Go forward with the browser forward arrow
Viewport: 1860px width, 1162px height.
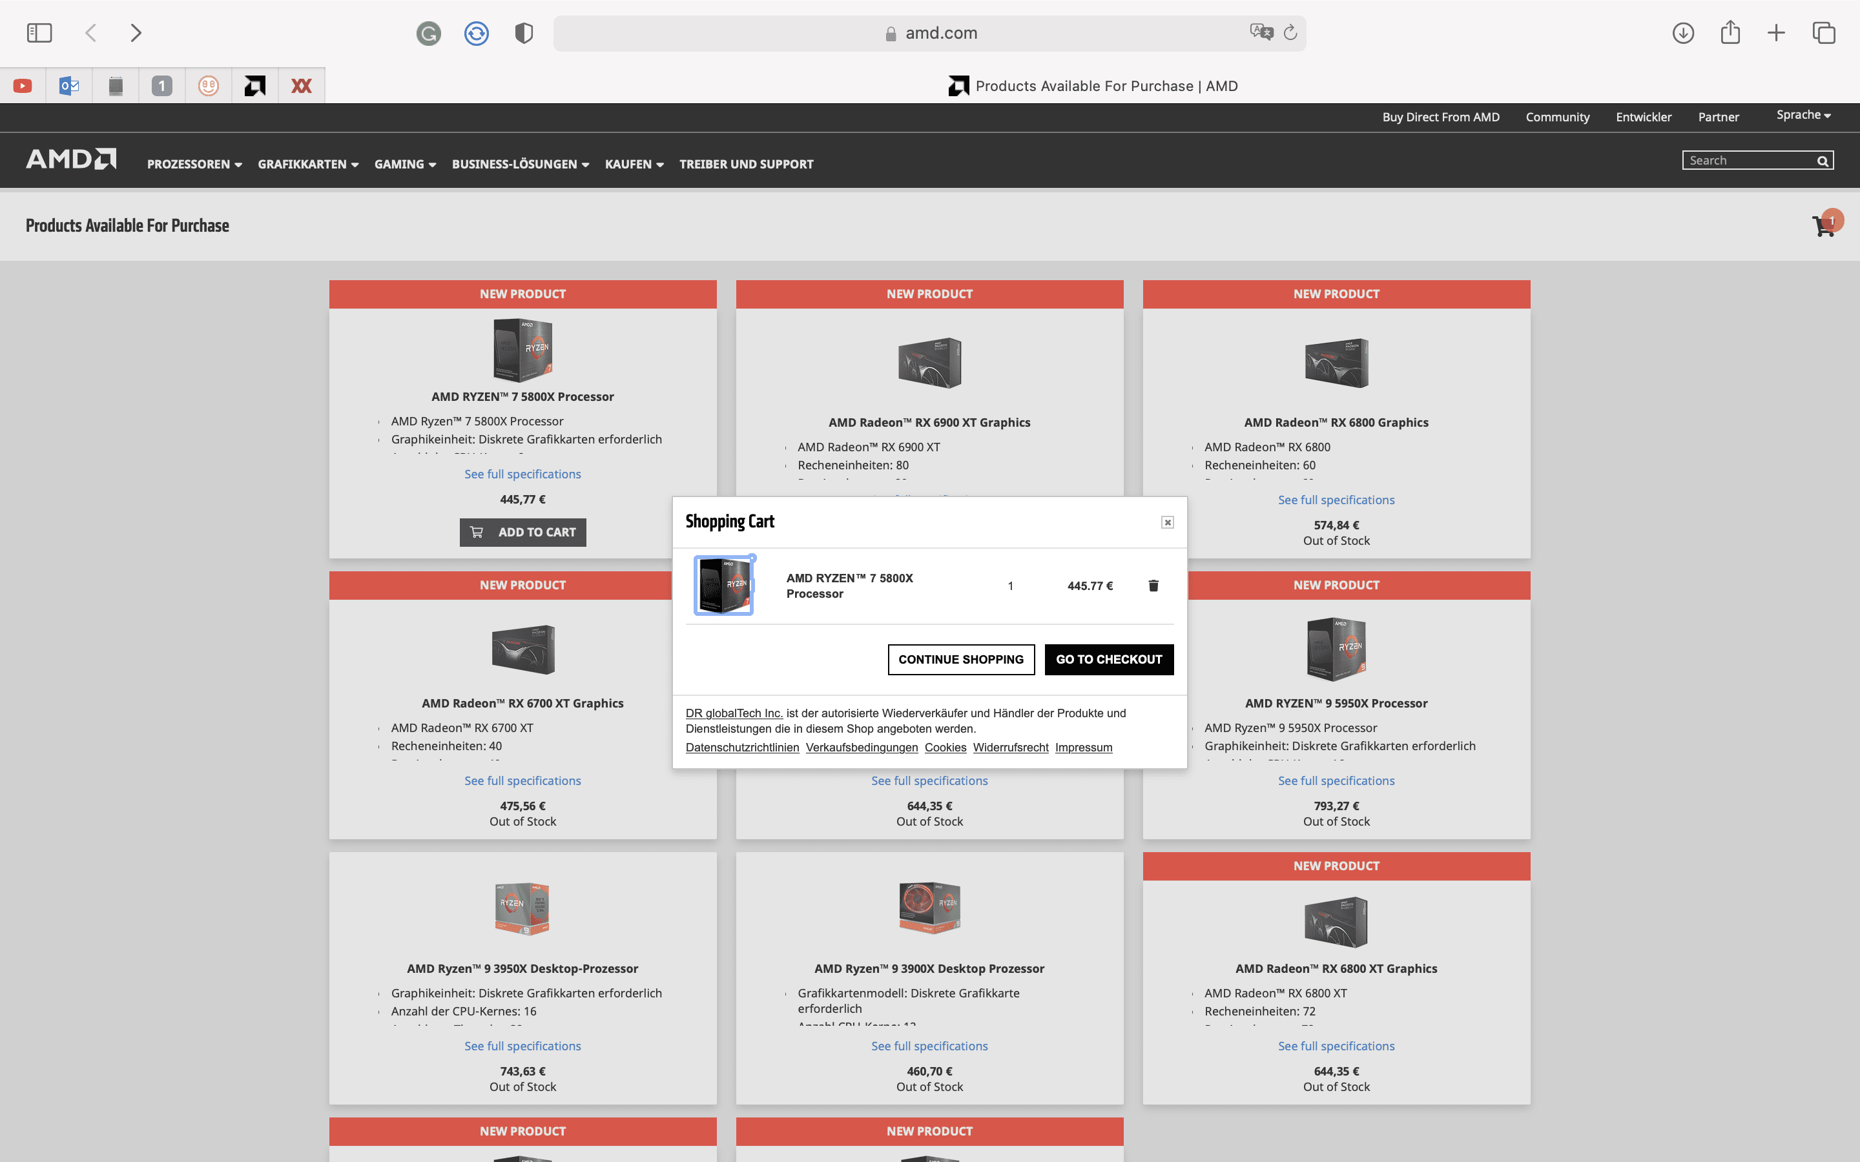pos(136,33)
